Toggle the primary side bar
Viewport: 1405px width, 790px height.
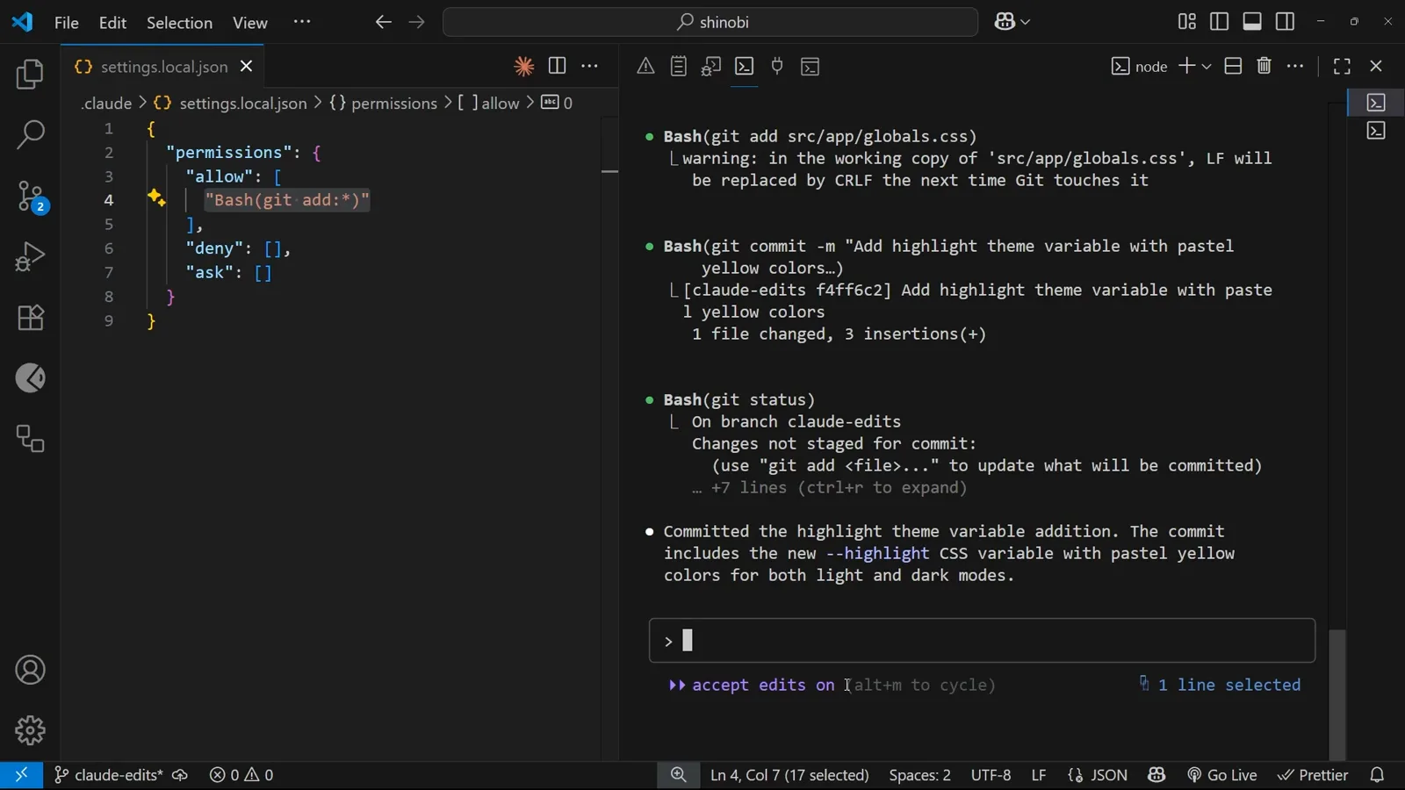coord(1219,21)
